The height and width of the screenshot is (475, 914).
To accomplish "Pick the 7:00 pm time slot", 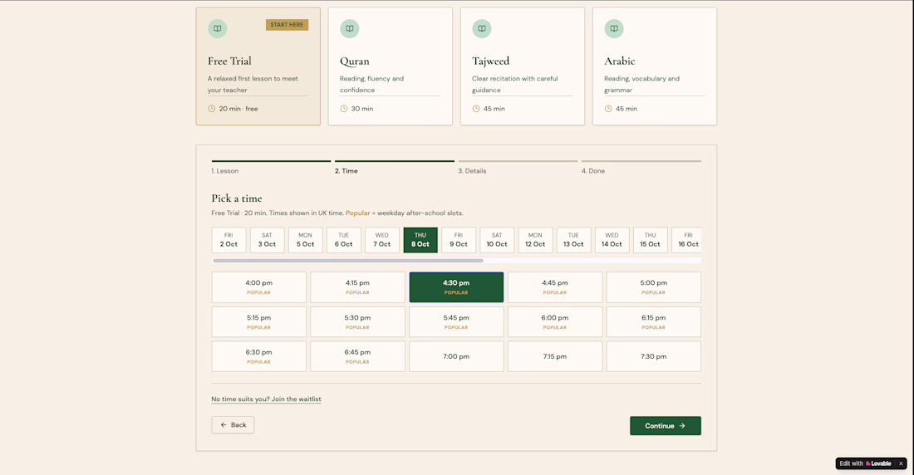I will pos(456,356).
